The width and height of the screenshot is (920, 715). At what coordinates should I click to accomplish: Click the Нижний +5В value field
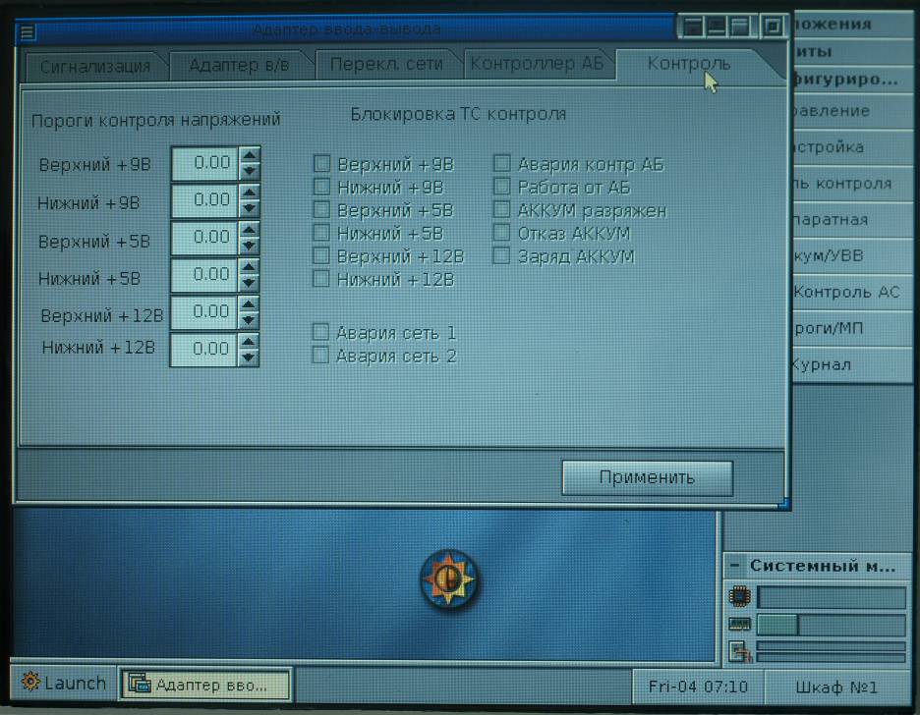click(x=204, y=275)
